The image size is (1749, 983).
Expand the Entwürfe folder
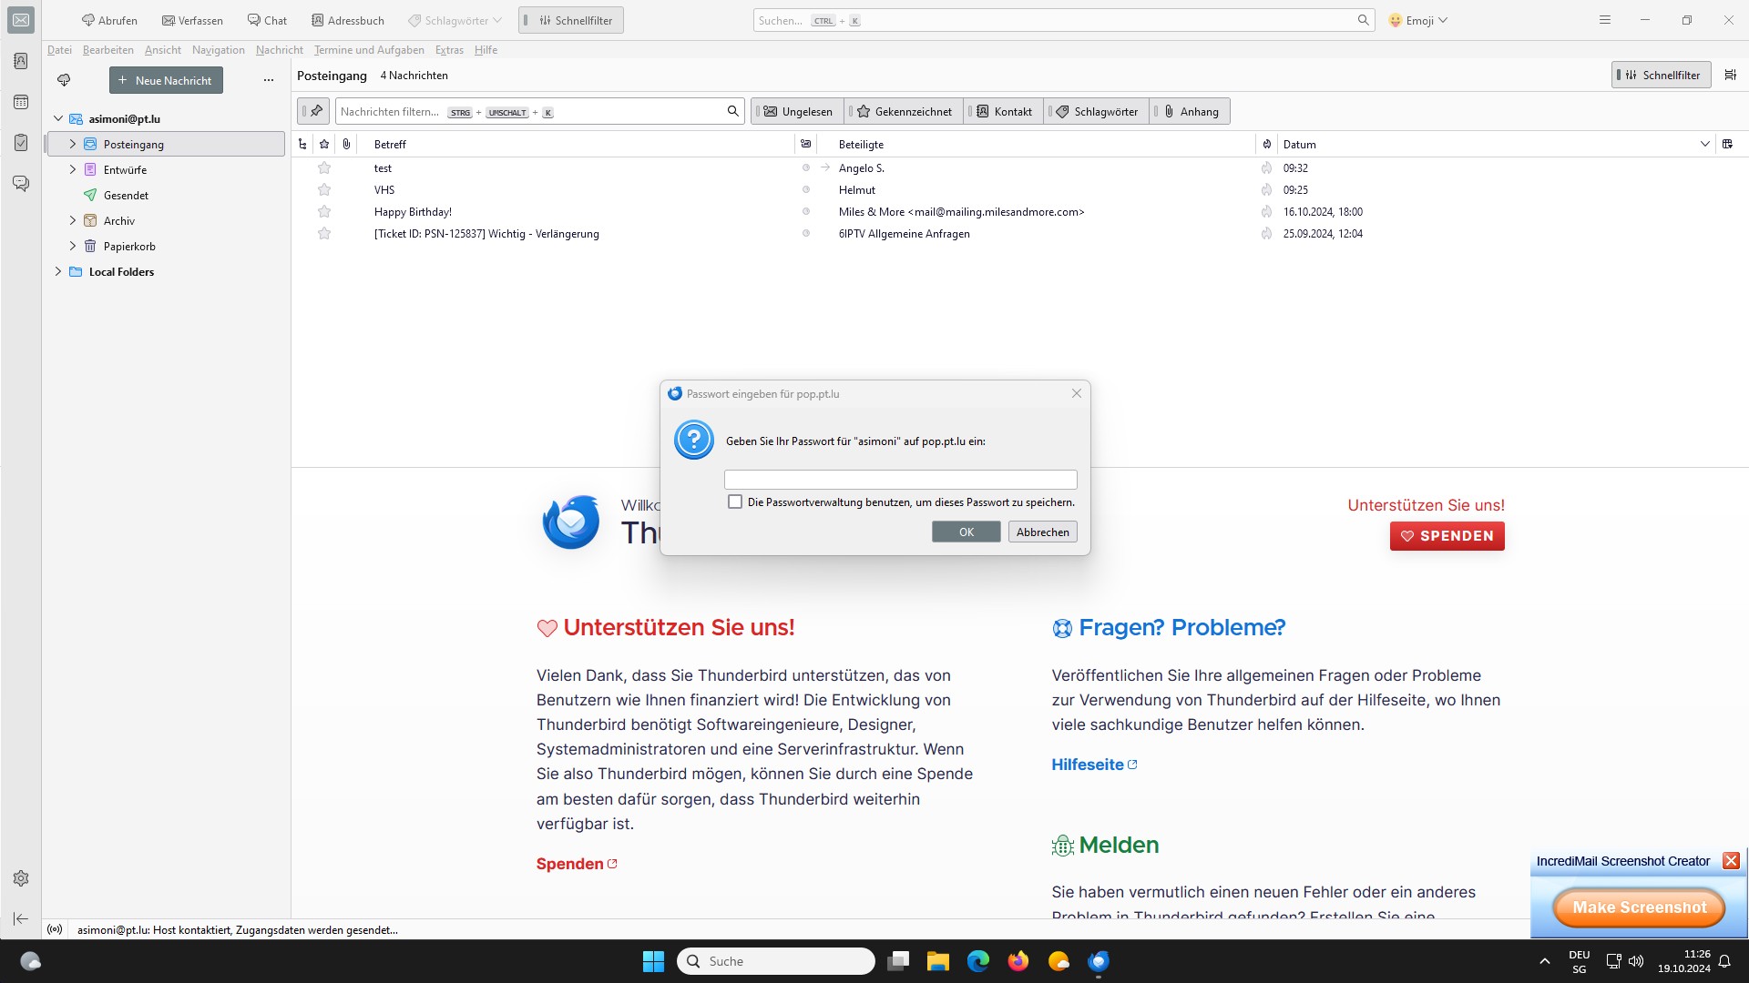[x=73, y=169]
